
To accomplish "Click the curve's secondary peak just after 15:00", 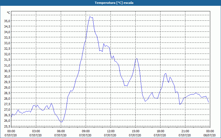I will pyautogui.click(x=137, y=59).
